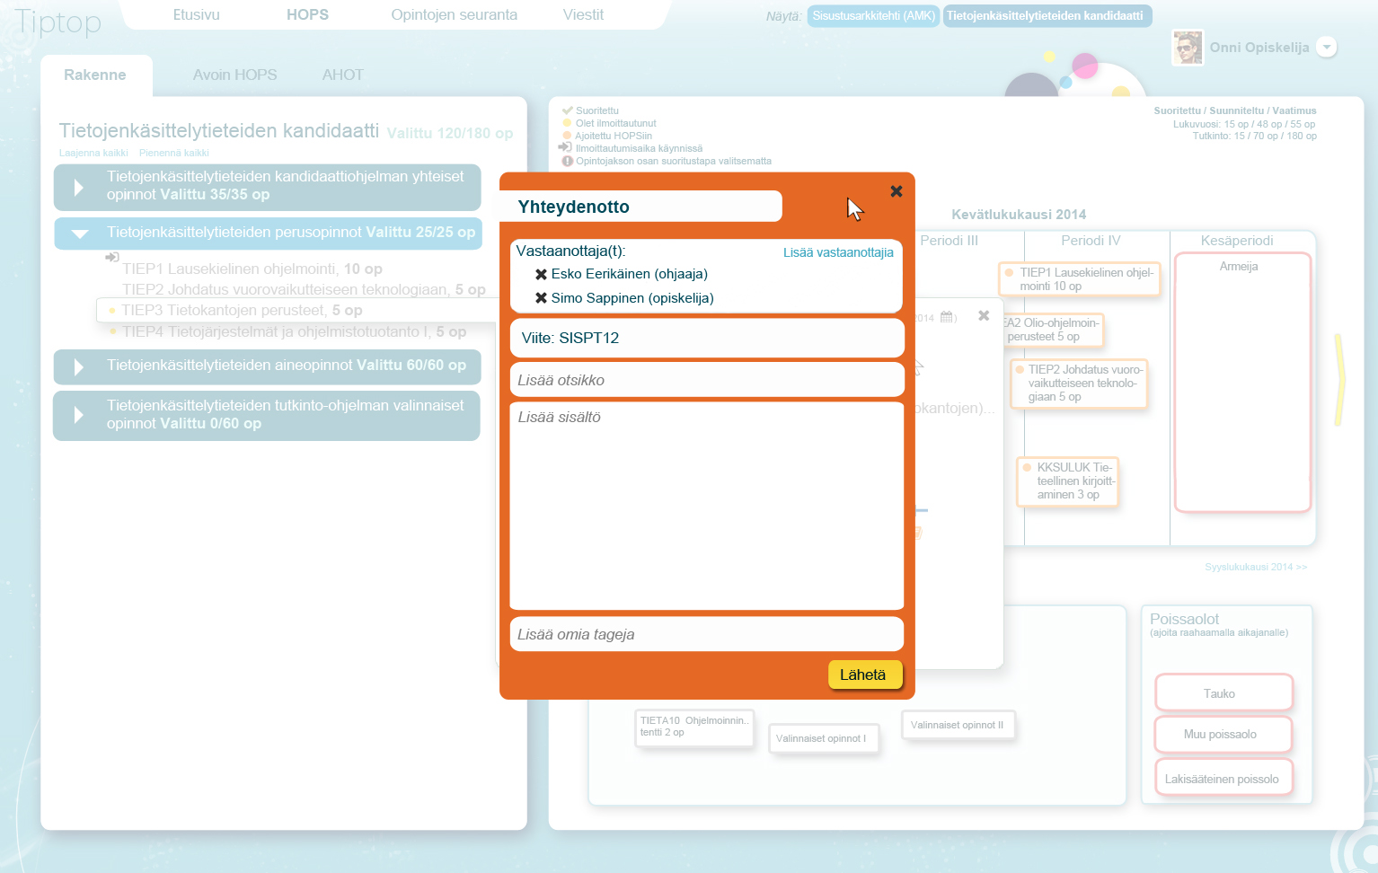Click Periodi IV column header
The height and width of the screenshot is (873, 1378).
click(1091, 241)
